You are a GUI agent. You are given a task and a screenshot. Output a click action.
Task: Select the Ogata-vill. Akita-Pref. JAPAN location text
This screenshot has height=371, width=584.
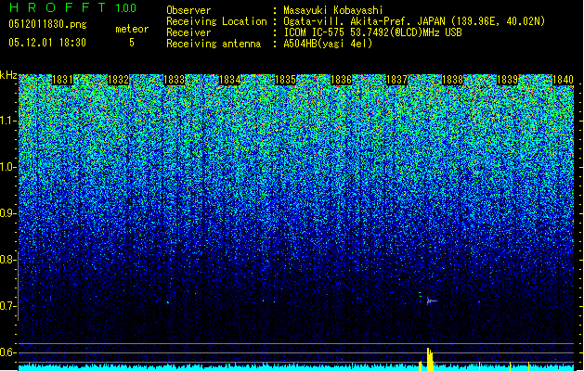414,21
